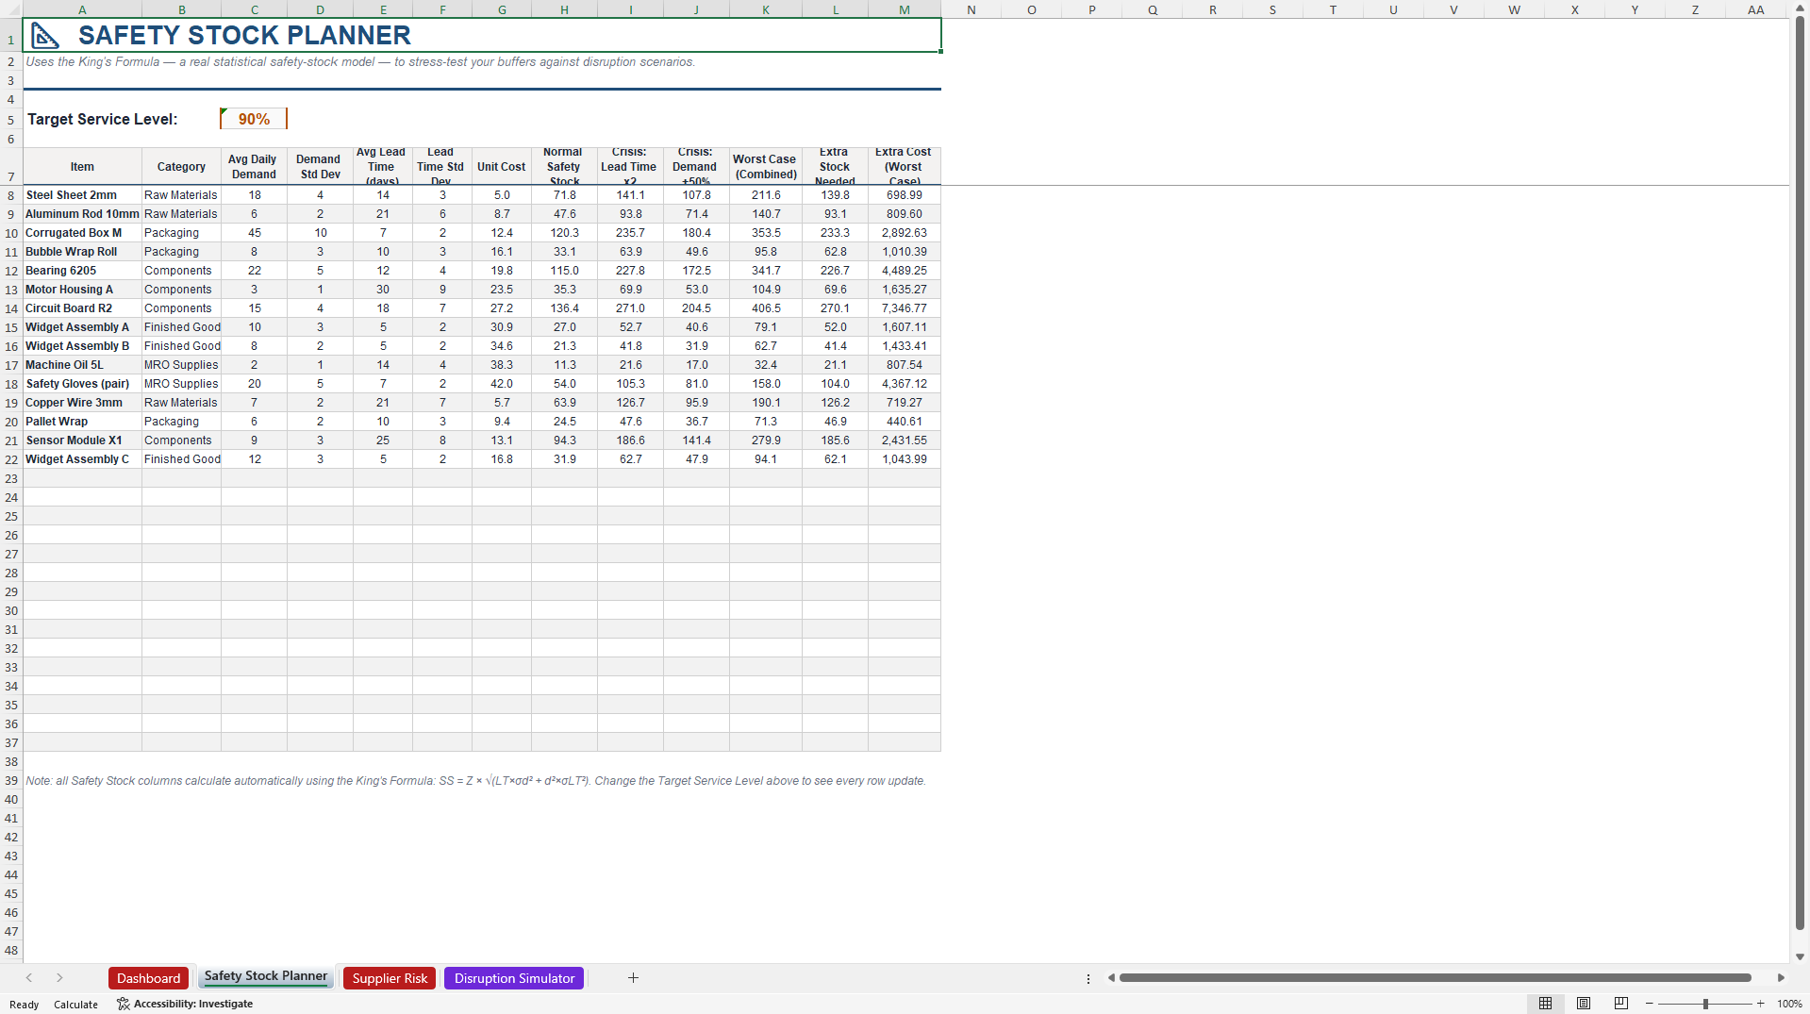Click the Select All corner triangle
Viewport: 1810px width, 1014px height.
coord(11,9)
